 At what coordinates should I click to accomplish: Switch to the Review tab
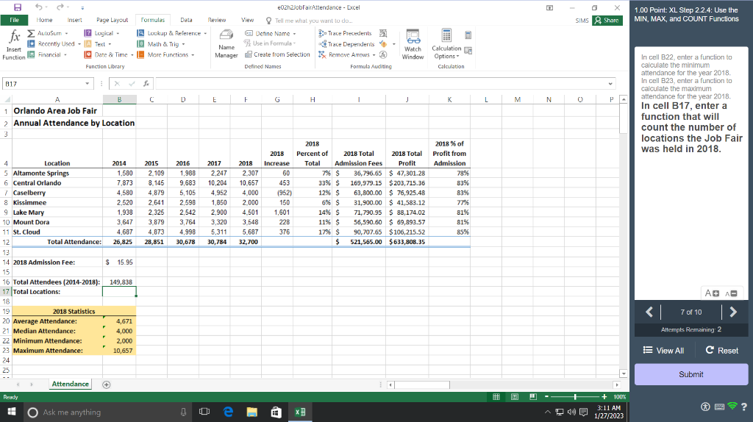pyautogui.click(x=217, y=20)
